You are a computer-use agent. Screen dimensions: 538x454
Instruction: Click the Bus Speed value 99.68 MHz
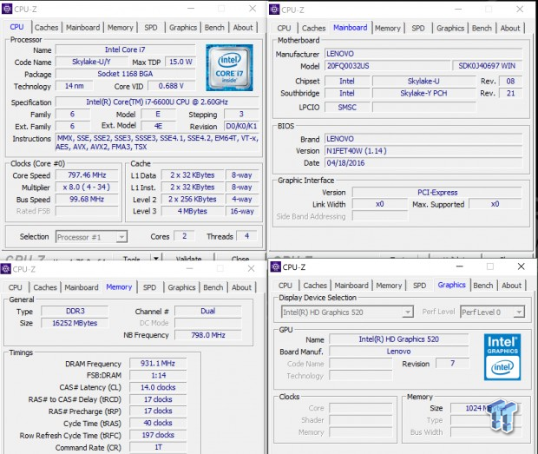click(87, 199)
